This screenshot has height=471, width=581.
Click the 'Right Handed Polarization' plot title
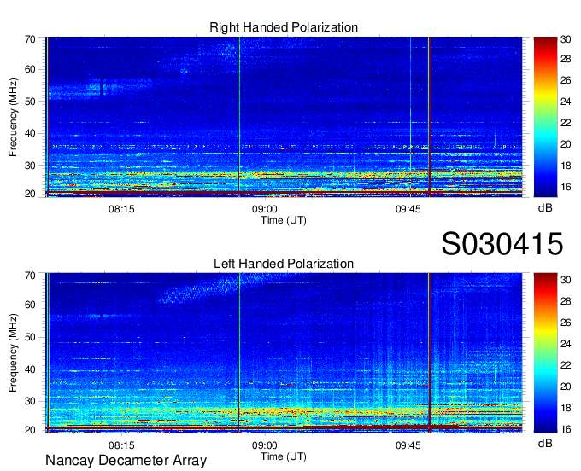[284, 27]
